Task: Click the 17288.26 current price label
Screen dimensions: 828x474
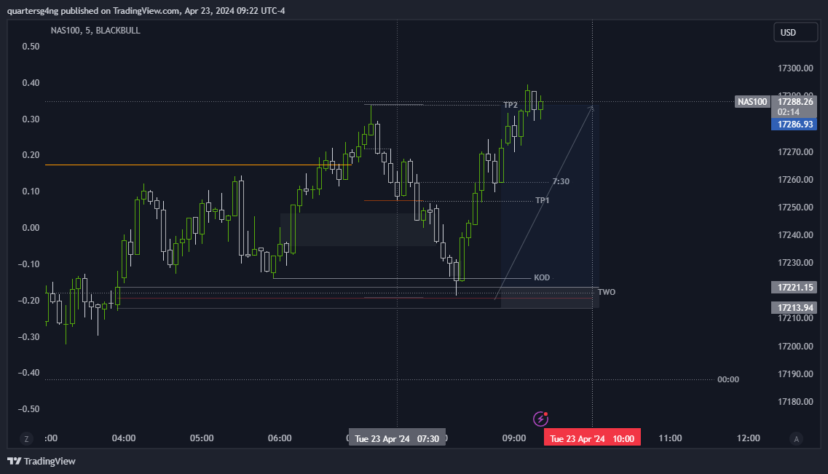Action: 795,101
